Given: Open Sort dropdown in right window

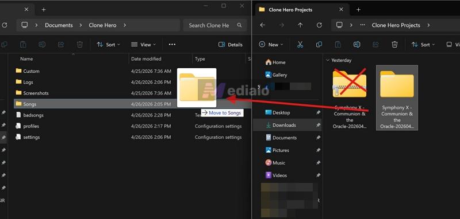Looking at the screenshot, I should pyautogui.click(x=423, y=45).
